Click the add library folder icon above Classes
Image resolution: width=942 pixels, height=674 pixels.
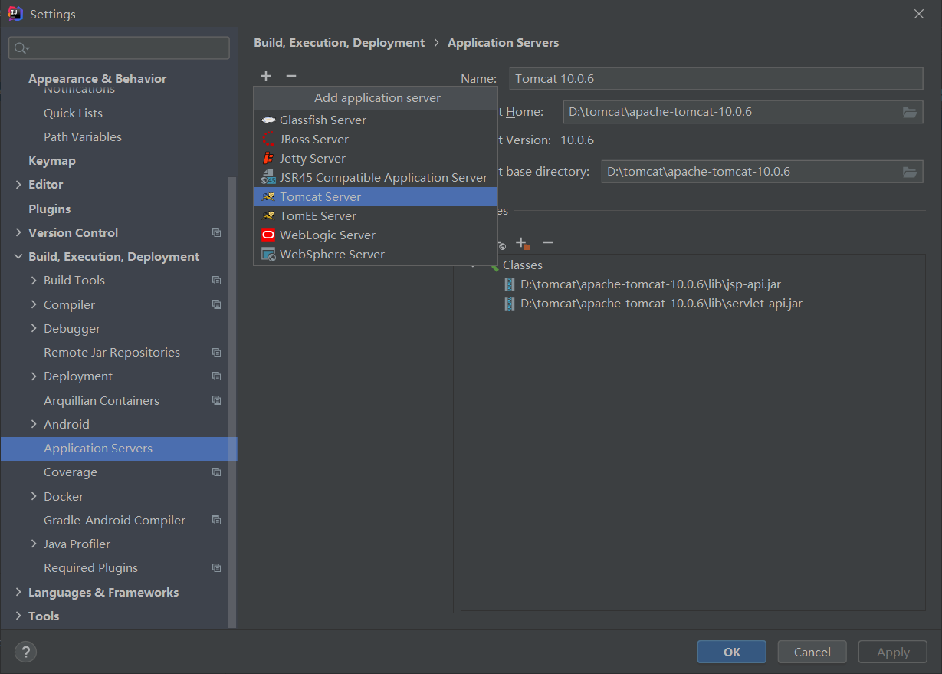click(523, 243)
